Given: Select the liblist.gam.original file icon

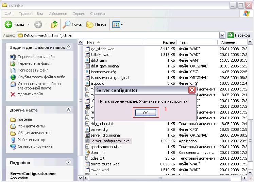Looking at the screenshot, I should point(87,66).
